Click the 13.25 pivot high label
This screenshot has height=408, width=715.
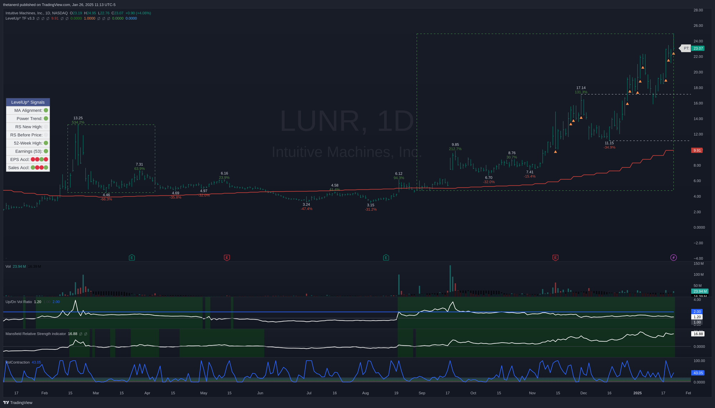pos(78,118)
